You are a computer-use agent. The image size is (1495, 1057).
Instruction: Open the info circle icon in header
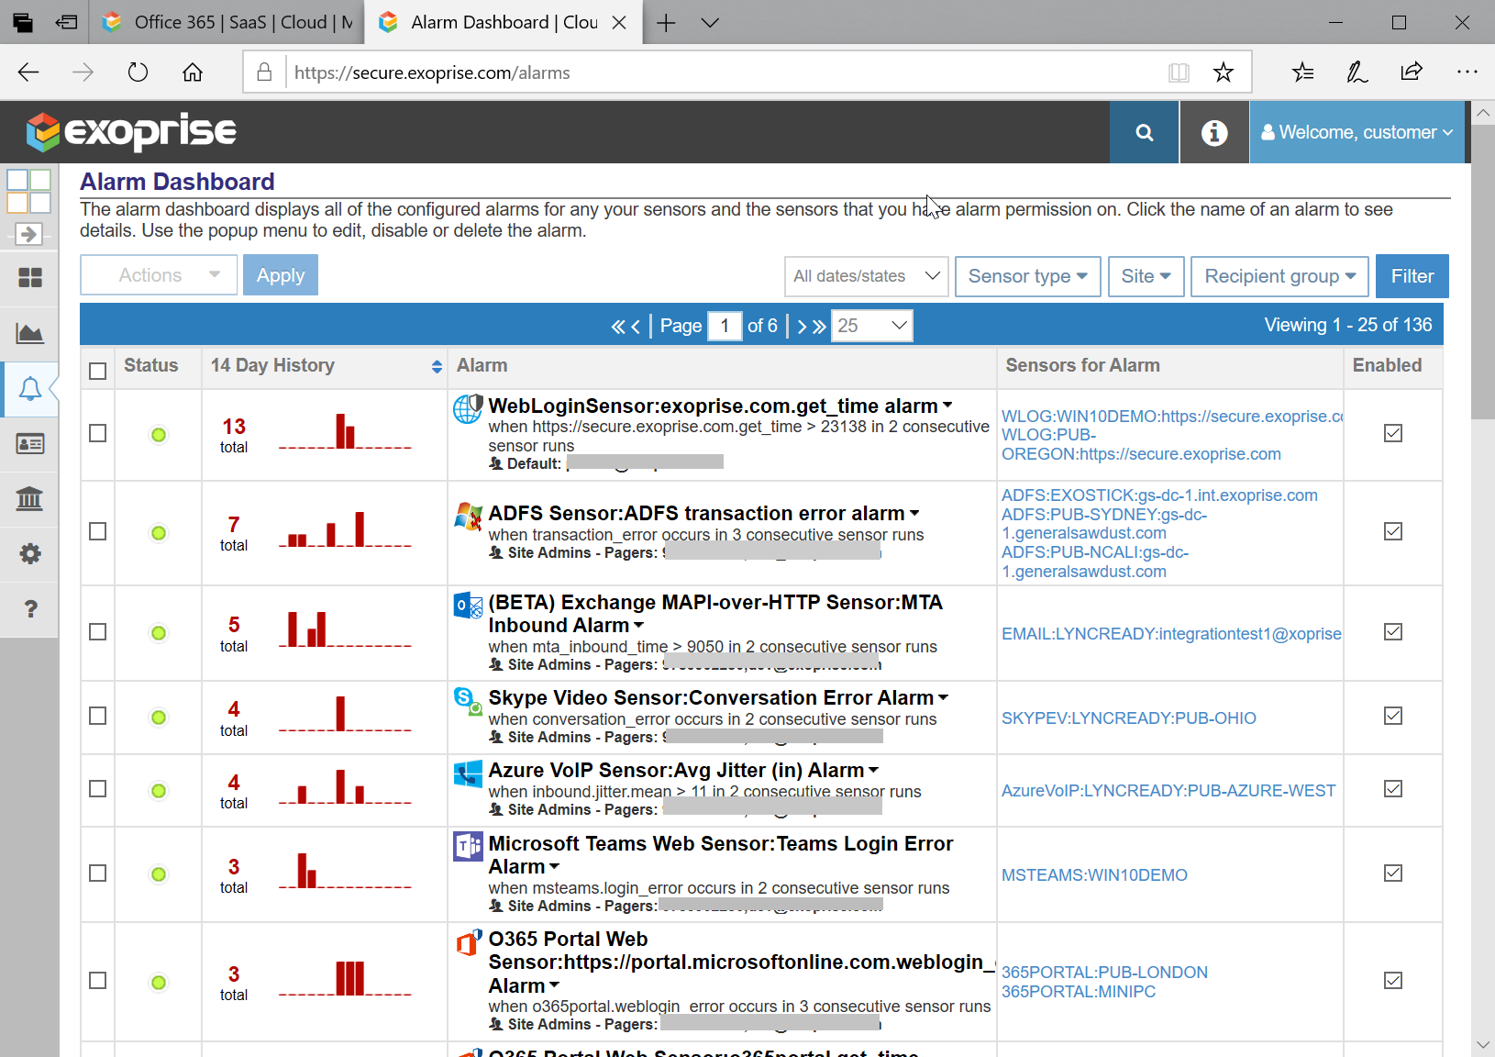(1214, 132)
